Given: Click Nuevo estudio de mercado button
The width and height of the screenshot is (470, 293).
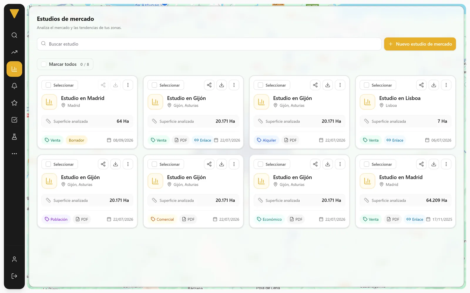Looking at the screenshot, I should [x=420, y=44].
